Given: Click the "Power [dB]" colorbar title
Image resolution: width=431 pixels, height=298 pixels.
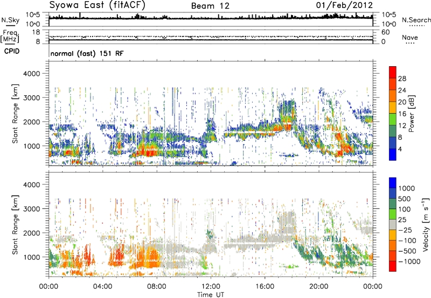Looking at the screenshot, I should 411,113.
